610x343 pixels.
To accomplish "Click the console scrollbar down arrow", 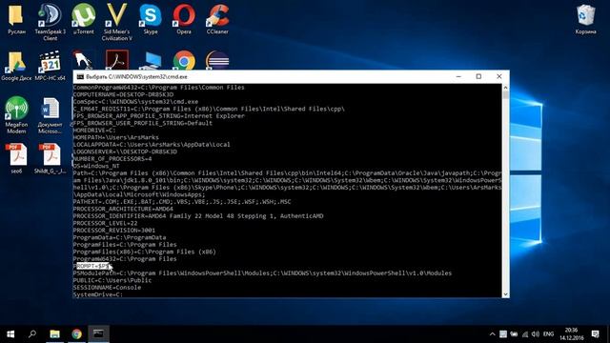I will (x=505, y=294).
